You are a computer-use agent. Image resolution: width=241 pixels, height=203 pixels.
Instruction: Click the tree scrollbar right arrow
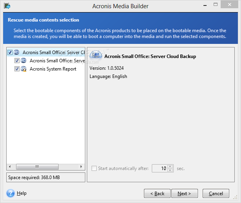[81, 167]
